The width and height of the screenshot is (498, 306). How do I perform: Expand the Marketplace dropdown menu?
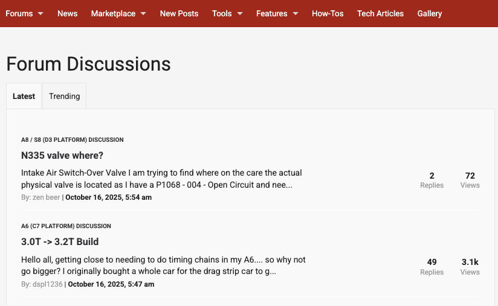coord(118,13)
